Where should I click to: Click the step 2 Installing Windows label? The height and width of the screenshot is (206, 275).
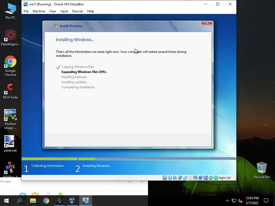(96, 166)
